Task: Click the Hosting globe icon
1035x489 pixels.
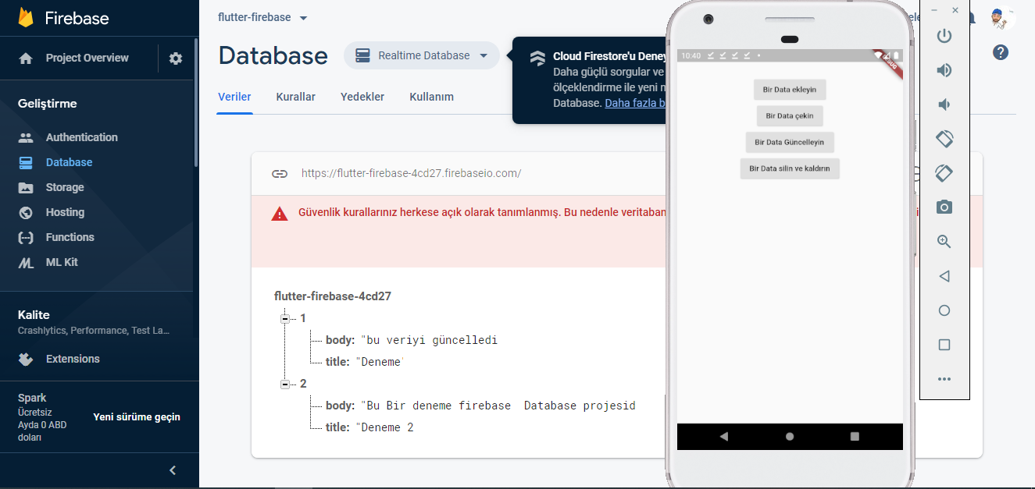Action: (x=26, y=212)
